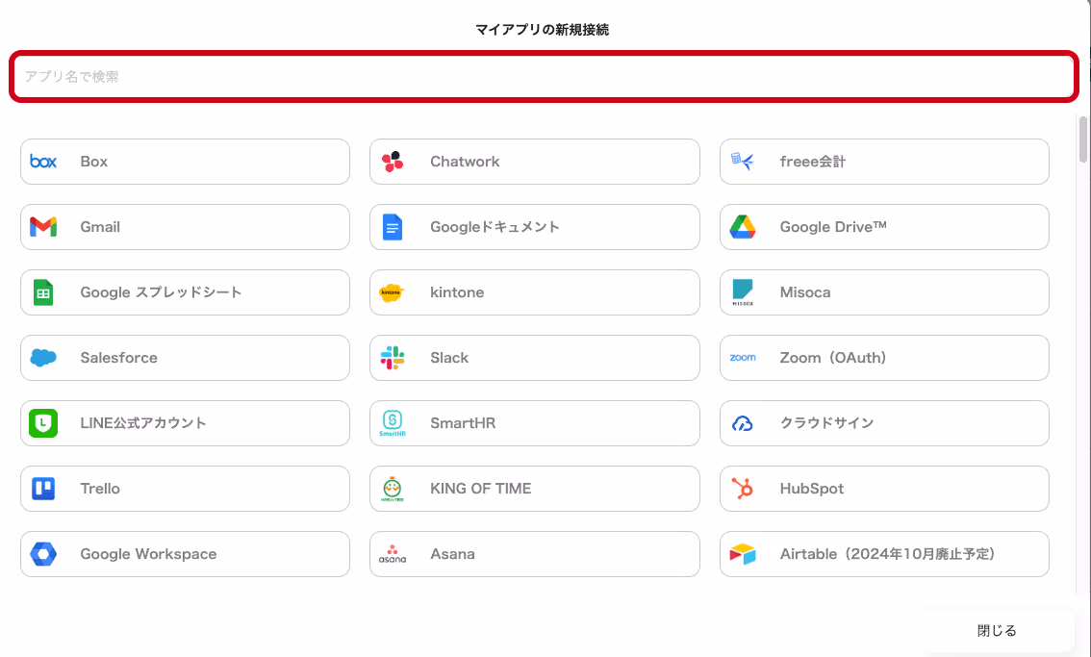The width and height of the screenshot is (1091, 657).
Task: Choose the Google Drive™ label text
Action: 833,227
